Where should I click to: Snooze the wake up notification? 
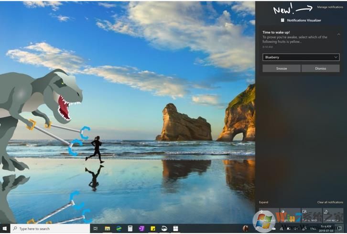tap(282, 68)
